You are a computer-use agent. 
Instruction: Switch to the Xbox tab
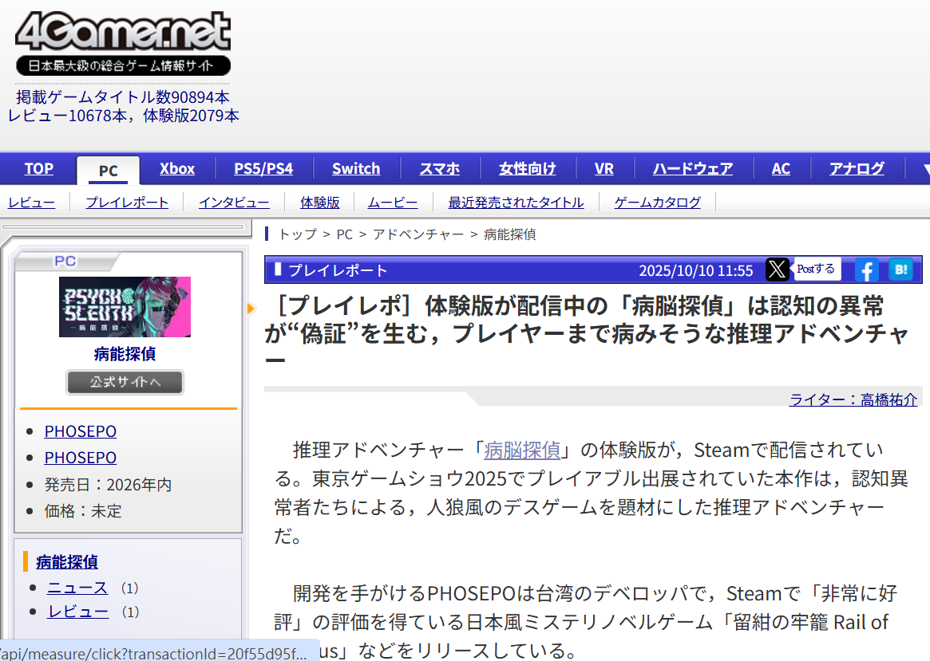click(176, 169)
